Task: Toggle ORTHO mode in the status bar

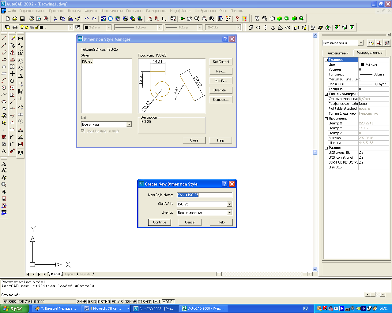Action: [104, 302]
